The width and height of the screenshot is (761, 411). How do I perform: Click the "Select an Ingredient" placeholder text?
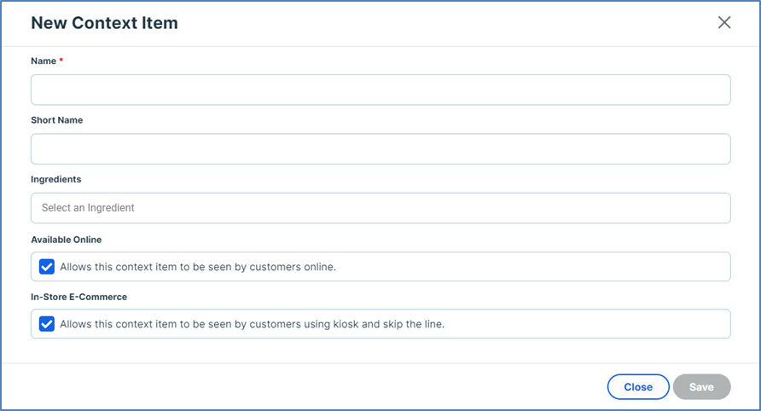pyautogui.click(x=88, y=208)
